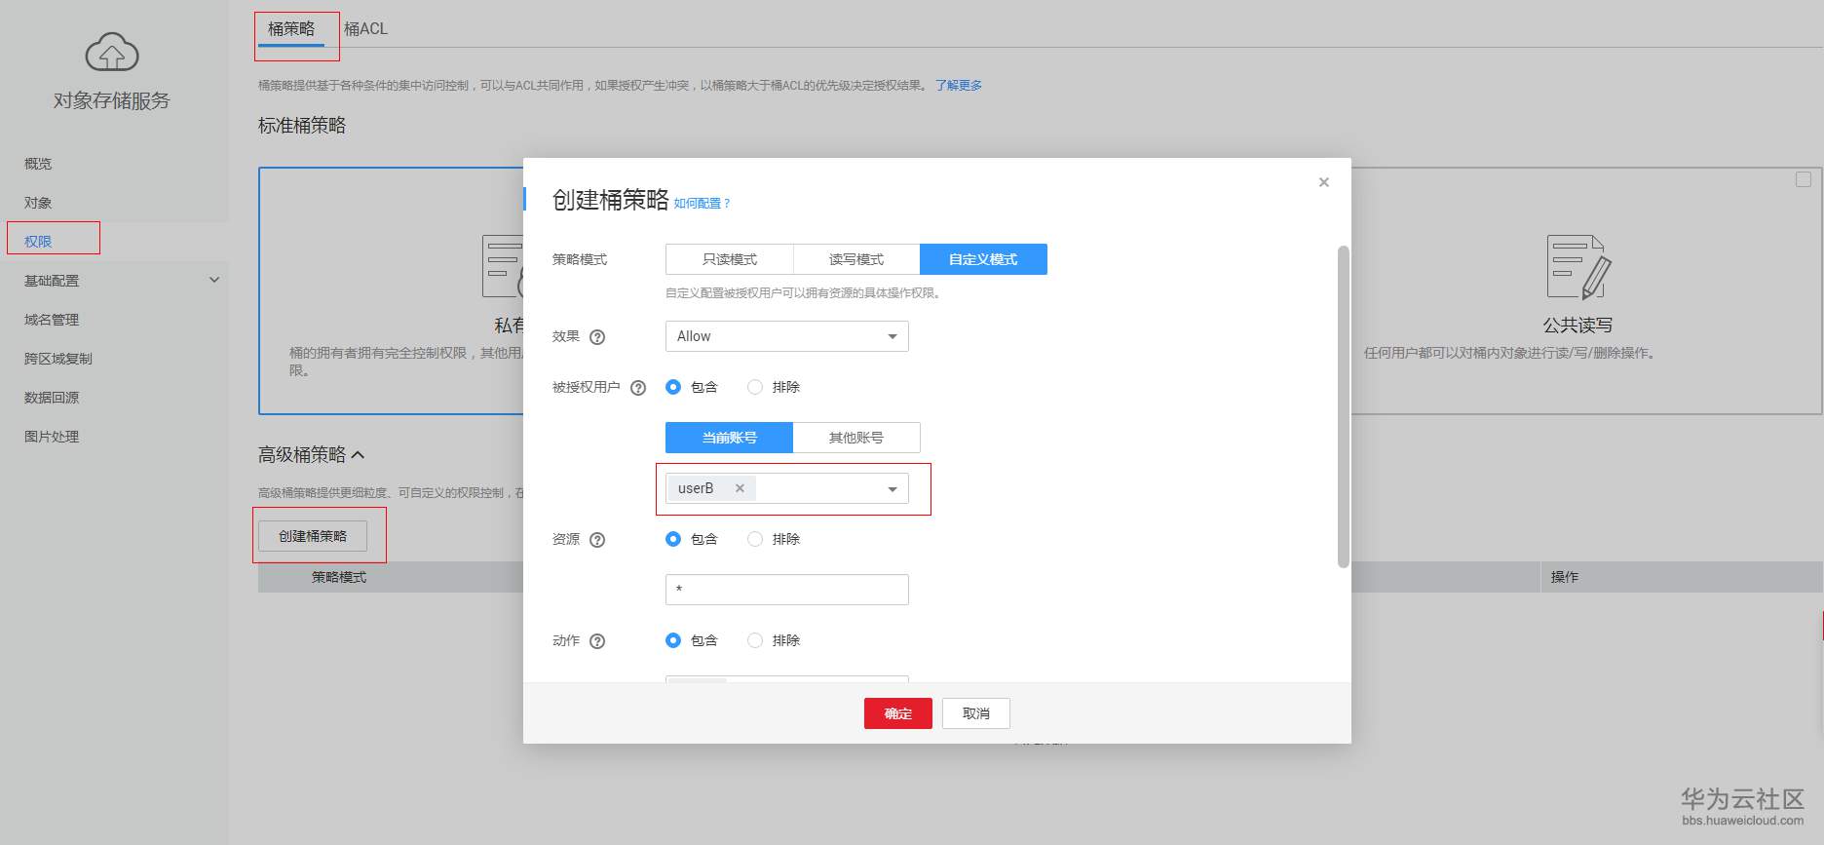Remove the userB tag with its X

tap(740, 488)
